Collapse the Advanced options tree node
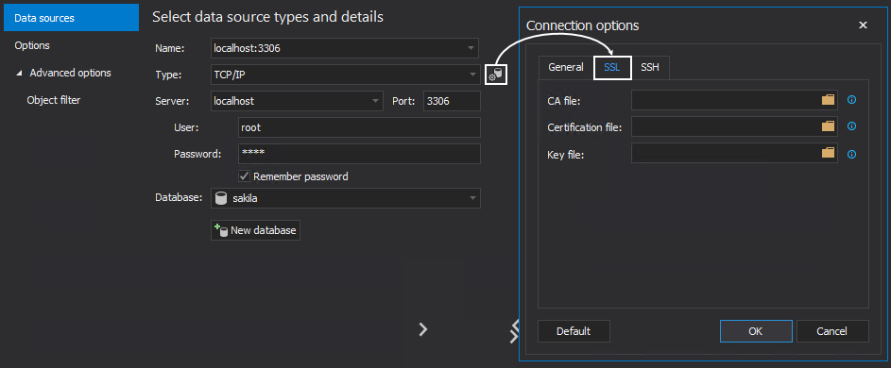 tap(19, 74)
